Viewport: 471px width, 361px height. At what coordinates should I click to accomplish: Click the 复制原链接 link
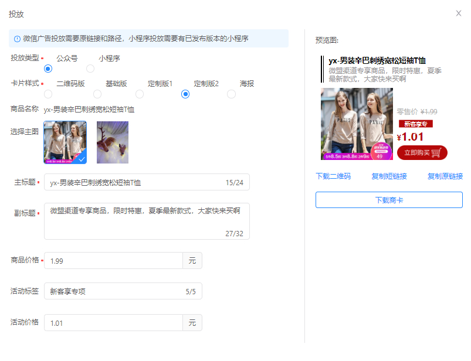pyautogui.click(x=445, y=176)
